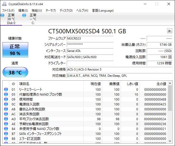Click the 1259 時間 power on hours value
The image size is (175, 146).
coord(160,63)
